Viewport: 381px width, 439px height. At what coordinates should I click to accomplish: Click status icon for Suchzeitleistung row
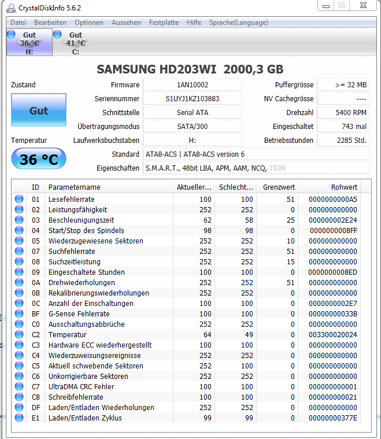click(x=19, y=261)
